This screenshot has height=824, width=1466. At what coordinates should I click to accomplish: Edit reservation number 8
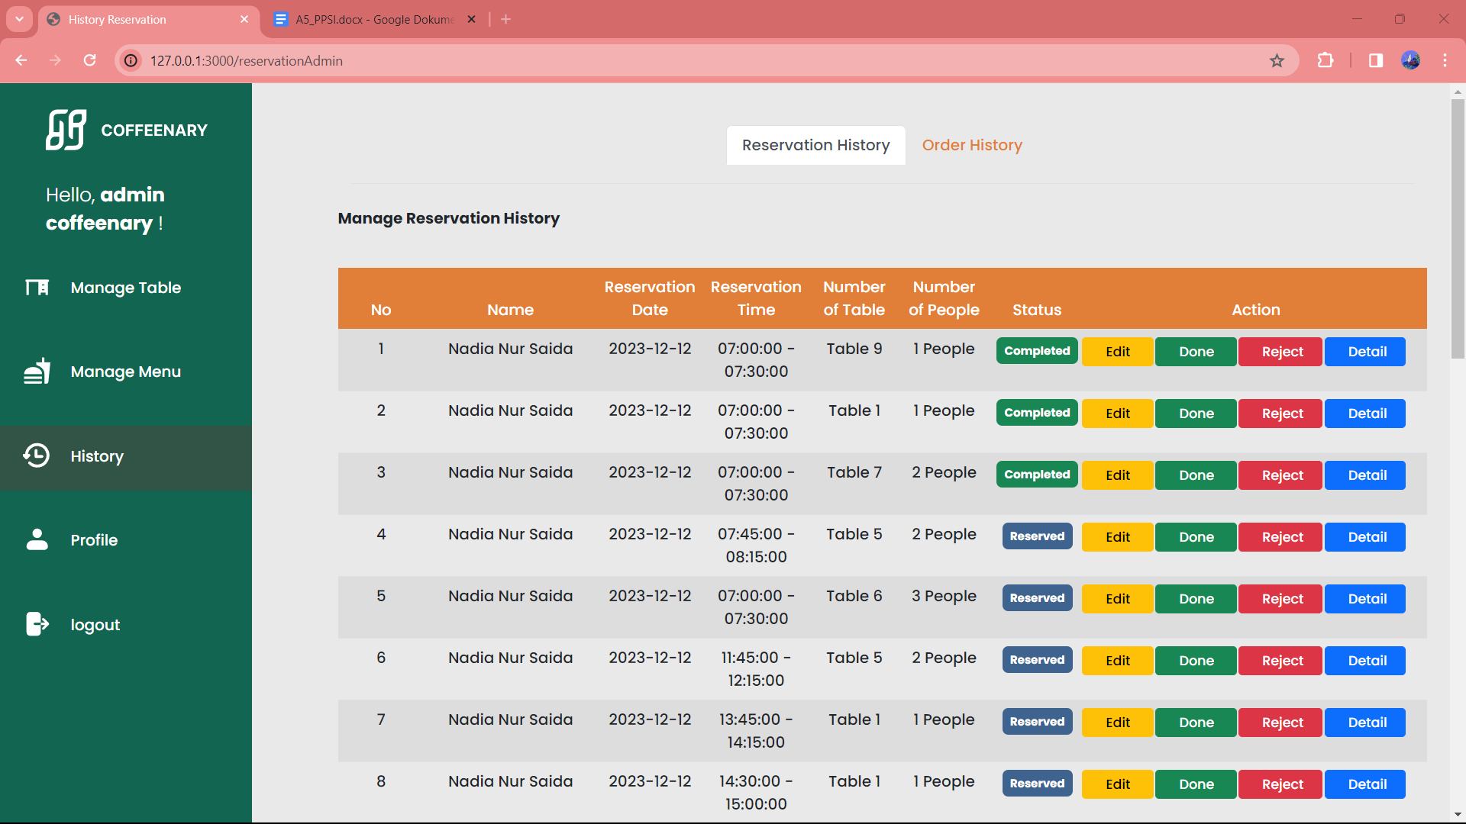point(1117,784)
